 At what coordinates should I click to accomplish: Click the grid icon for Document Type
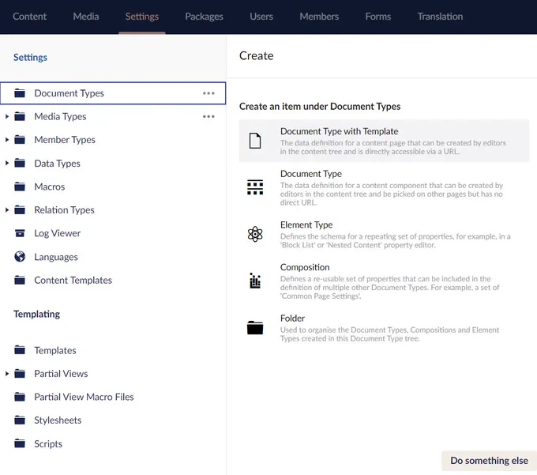[255, 187]
